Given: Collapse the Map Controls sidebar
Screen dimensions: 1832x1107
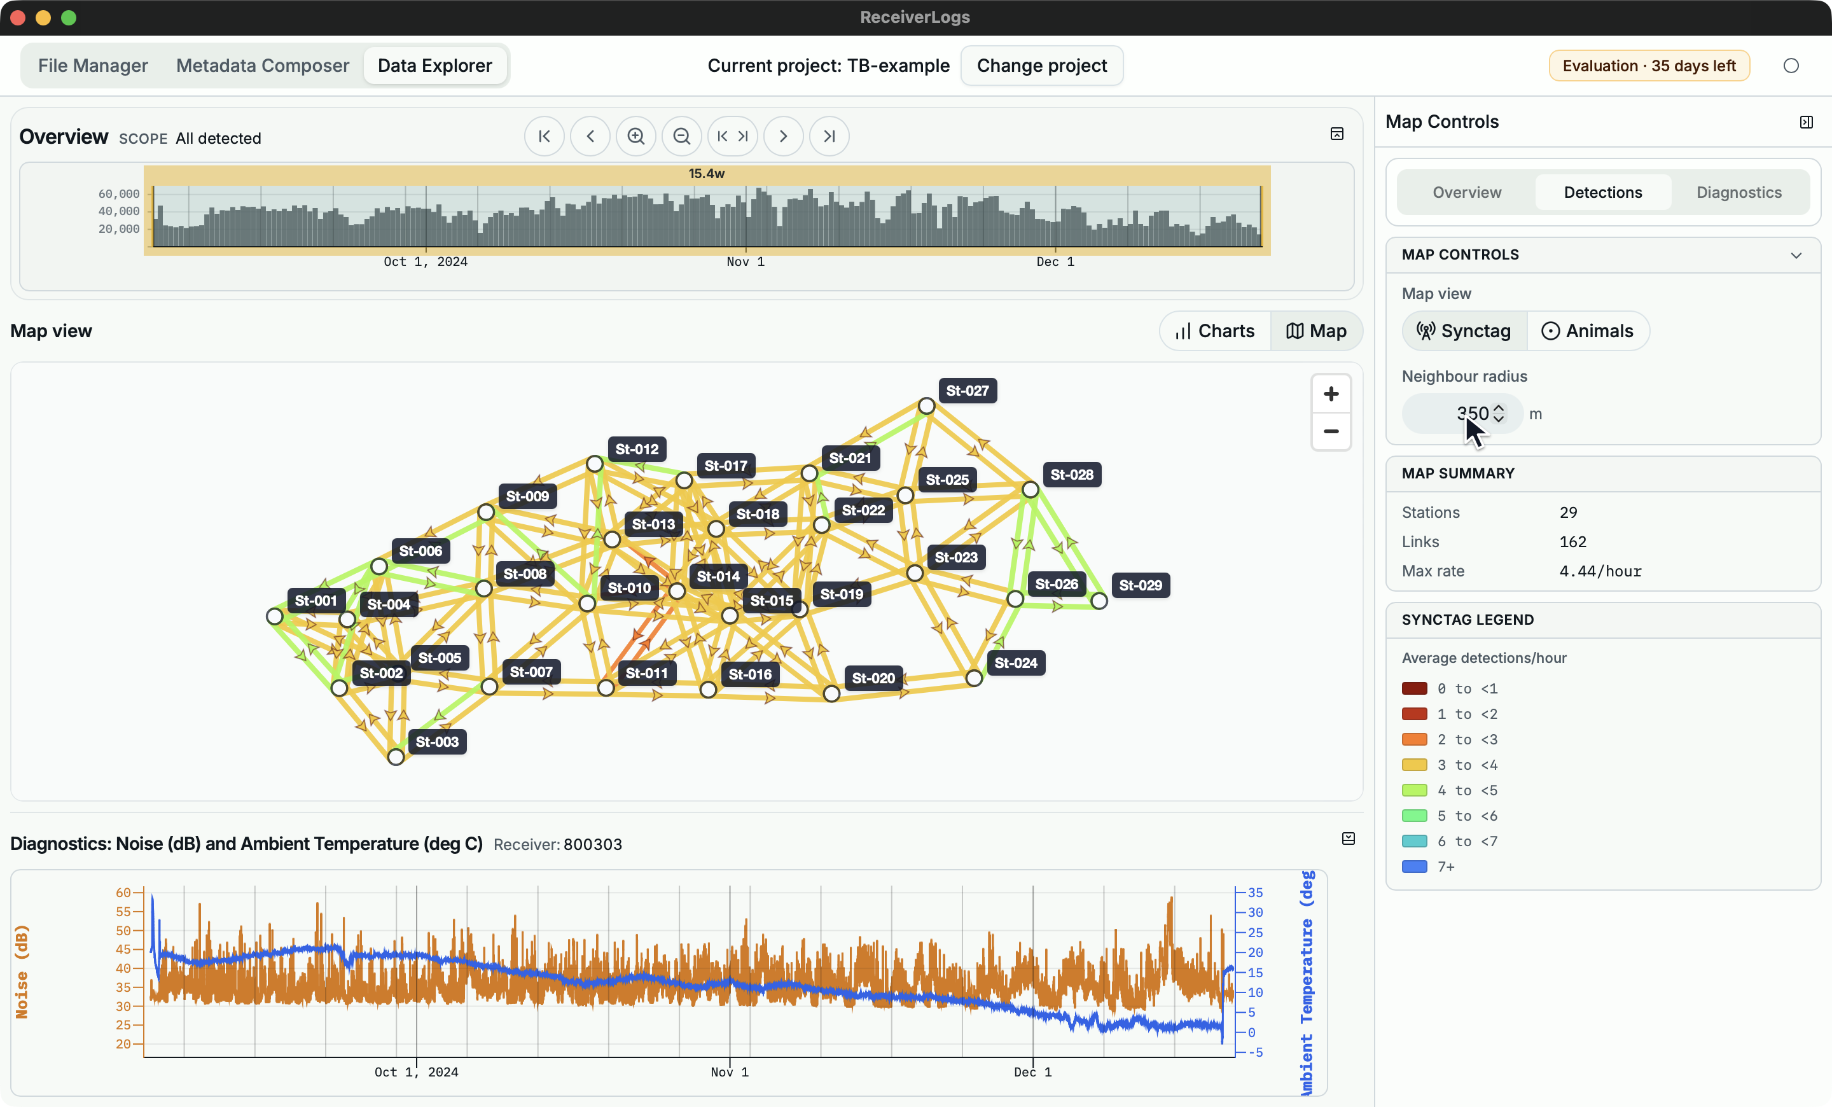Looking at the screenshot, I should pyautogui.click(x=1806, y=122).
